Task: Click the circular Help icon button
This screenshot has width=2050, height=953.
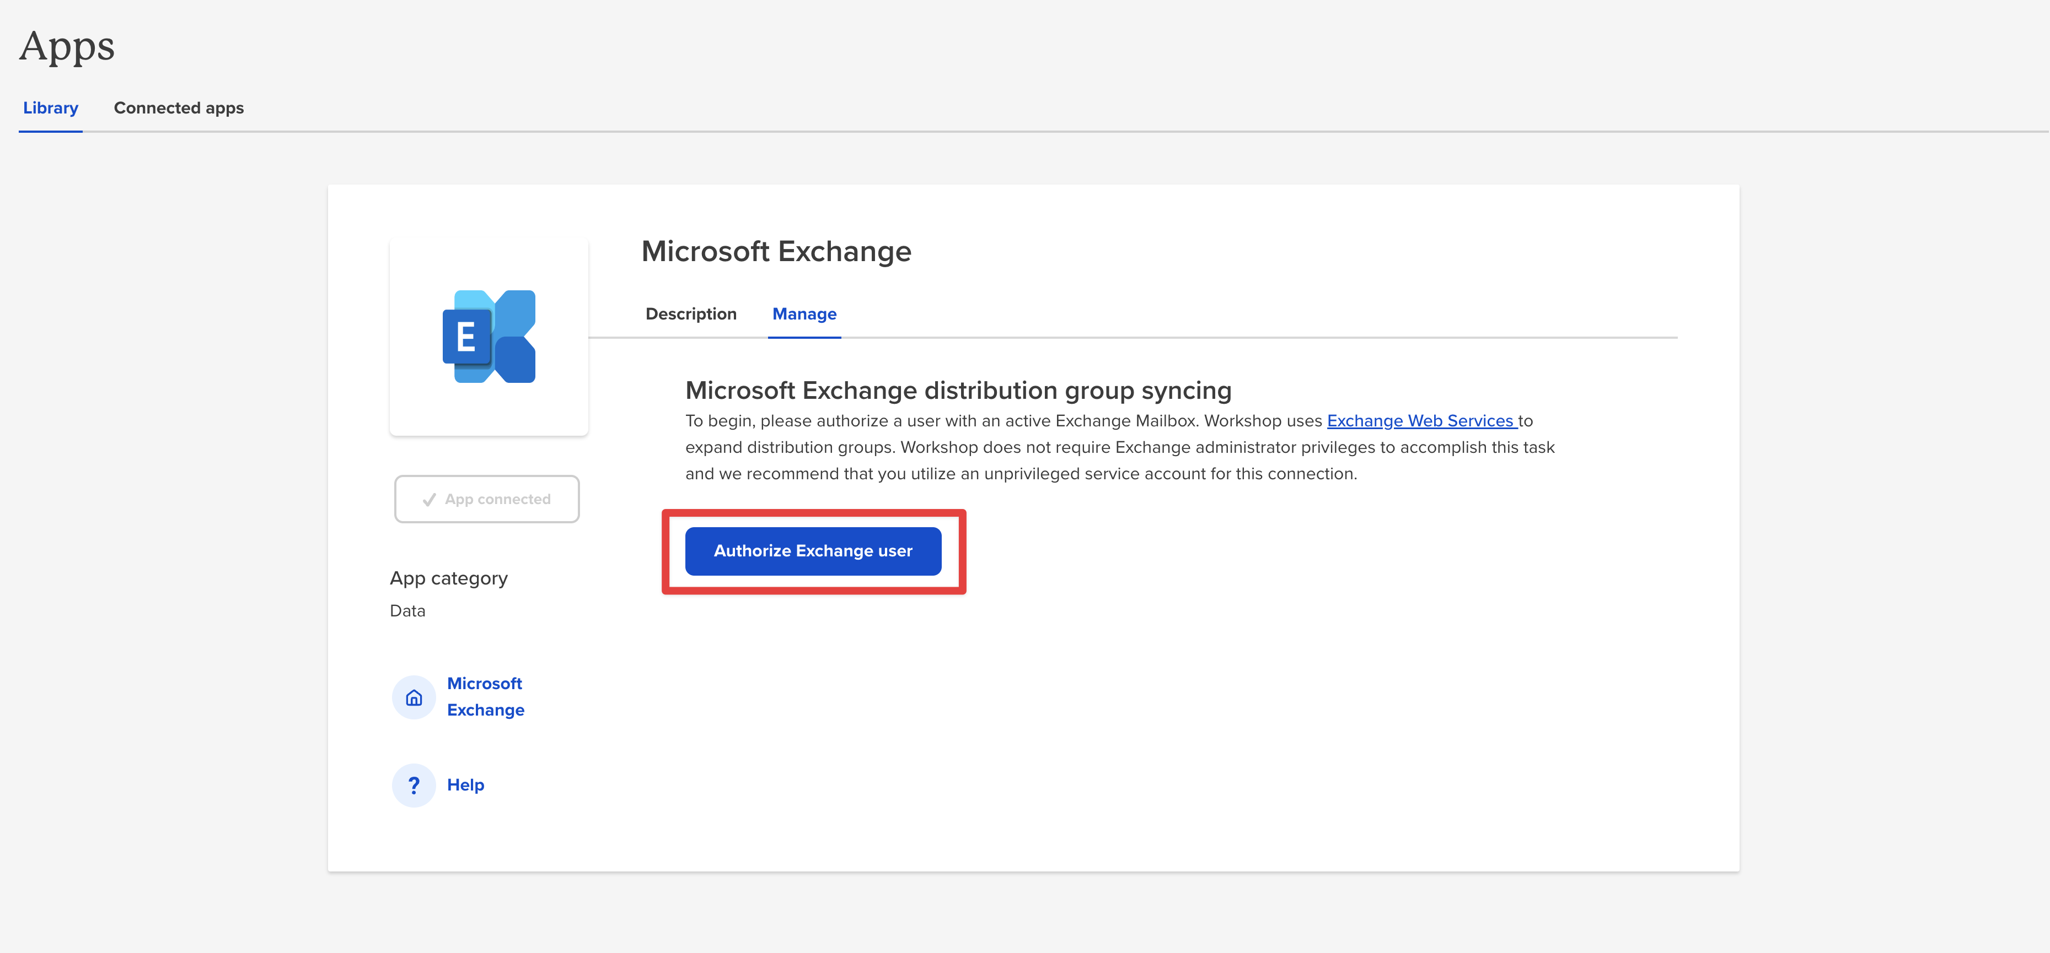Action: (414, 784)
